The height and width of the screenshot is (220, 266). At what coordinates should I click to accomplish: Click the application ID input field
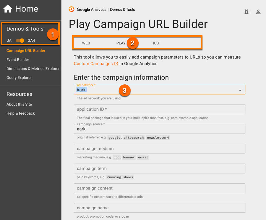click(160, 109)
